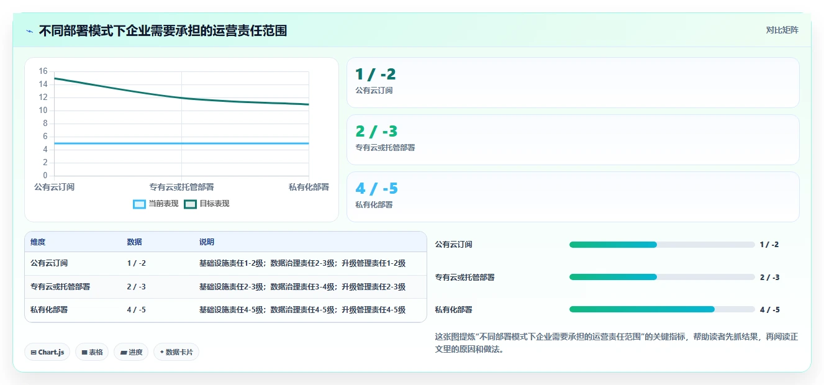Click table value 1 / -2

pyautogui.click(x=137, y=263)
